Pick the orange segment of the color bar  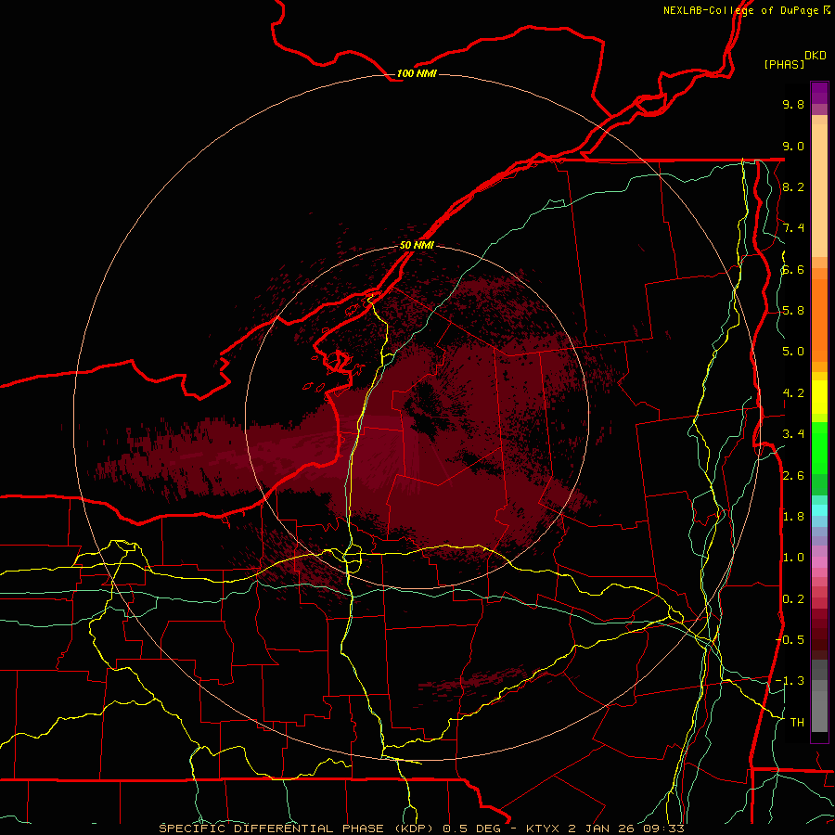pos(819,319)
